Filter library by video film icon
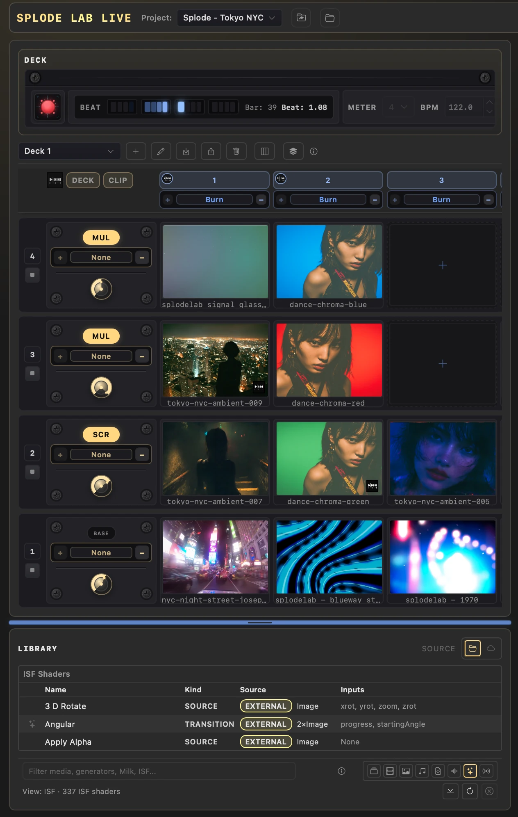This screenshot has width=518, height=817. 390,771
